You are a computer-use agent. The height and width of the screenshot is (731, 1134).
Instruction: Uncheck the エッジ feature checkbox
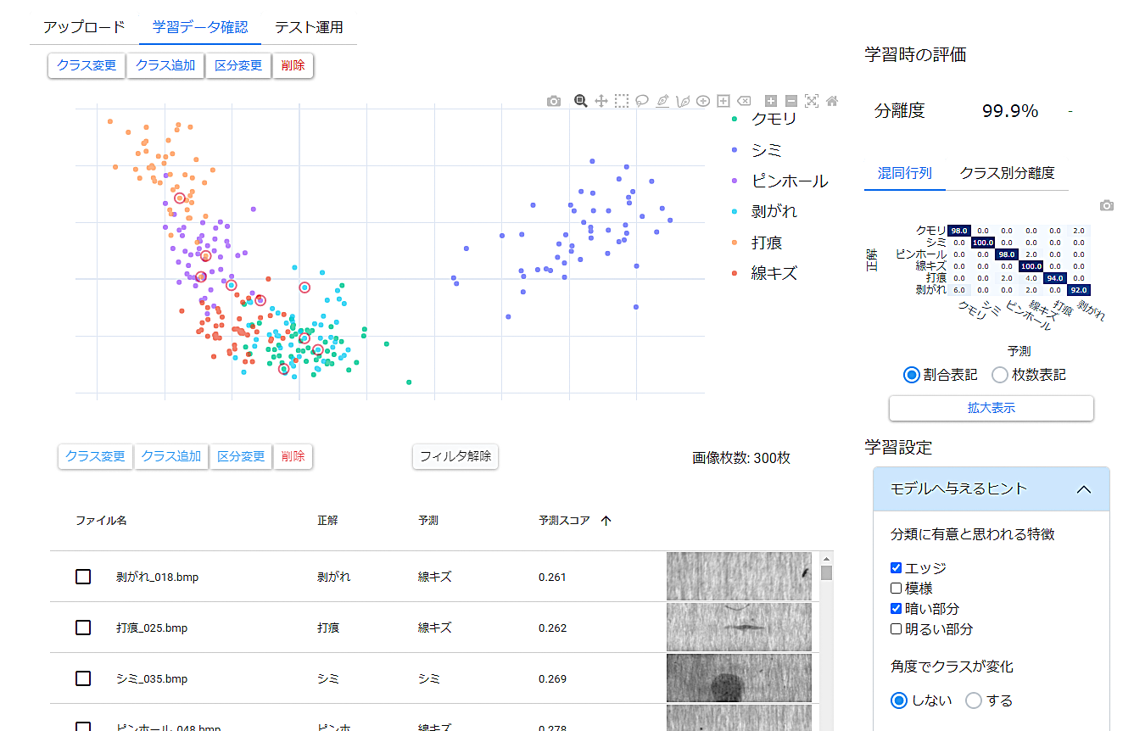(897, 568)
